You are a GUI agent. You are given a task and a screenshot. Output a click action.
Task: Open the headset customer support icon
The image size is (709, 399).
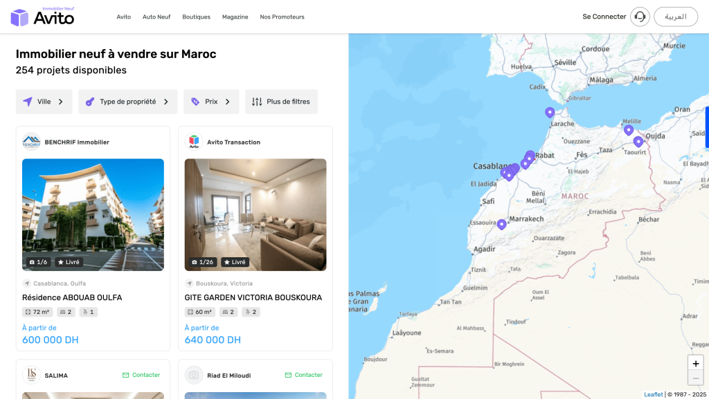[x=640, y=17]
